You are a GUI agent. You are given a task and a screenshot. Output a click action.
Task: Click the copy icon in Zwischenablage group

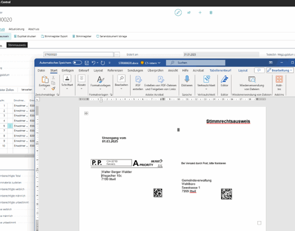click(53, 83)
